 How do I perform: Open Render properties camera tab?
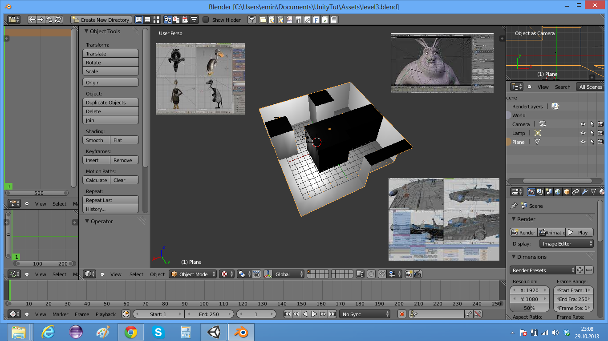pyautogui.click(x=531, y=192)
